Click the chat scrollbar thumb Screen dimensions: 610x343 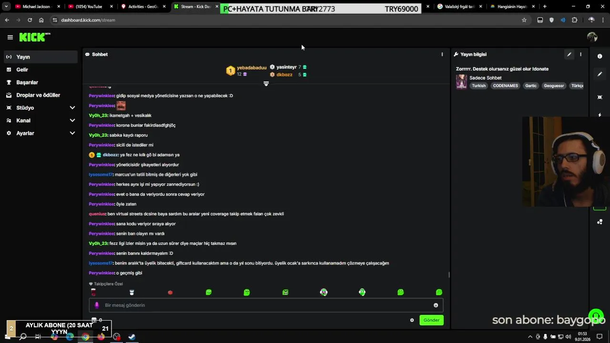(x=449, y=274)
